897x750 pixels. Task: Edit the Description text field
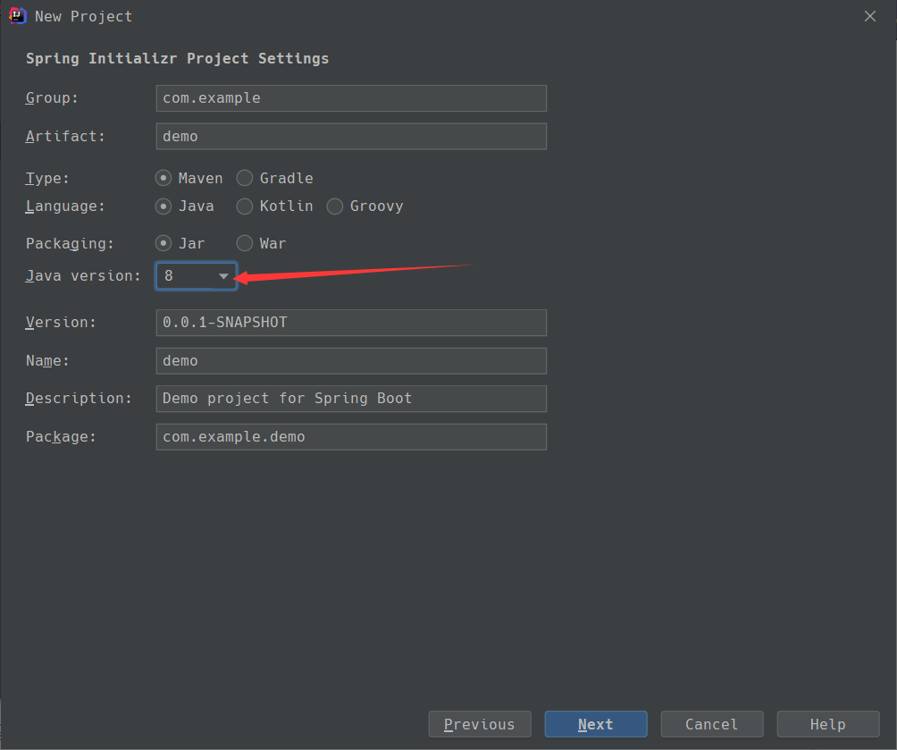[350, 399]
